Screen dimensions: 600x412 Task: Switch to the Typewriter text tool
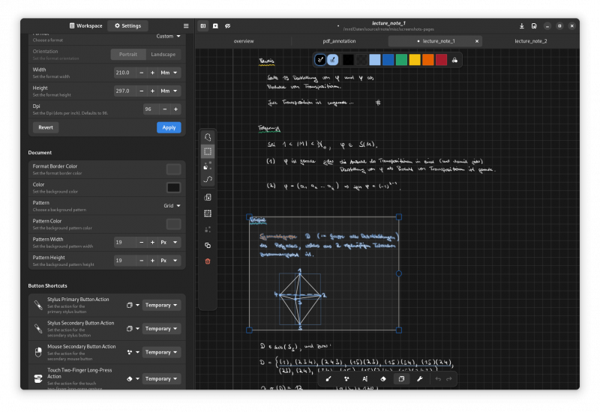click(x=364, y=379)
